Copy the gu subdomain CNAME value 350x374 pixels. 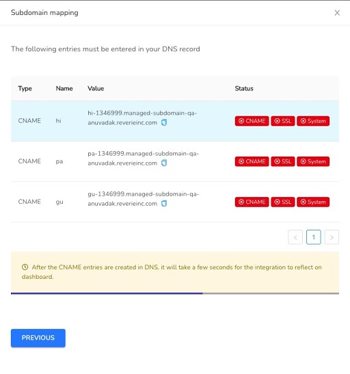(x=164, y=204)
